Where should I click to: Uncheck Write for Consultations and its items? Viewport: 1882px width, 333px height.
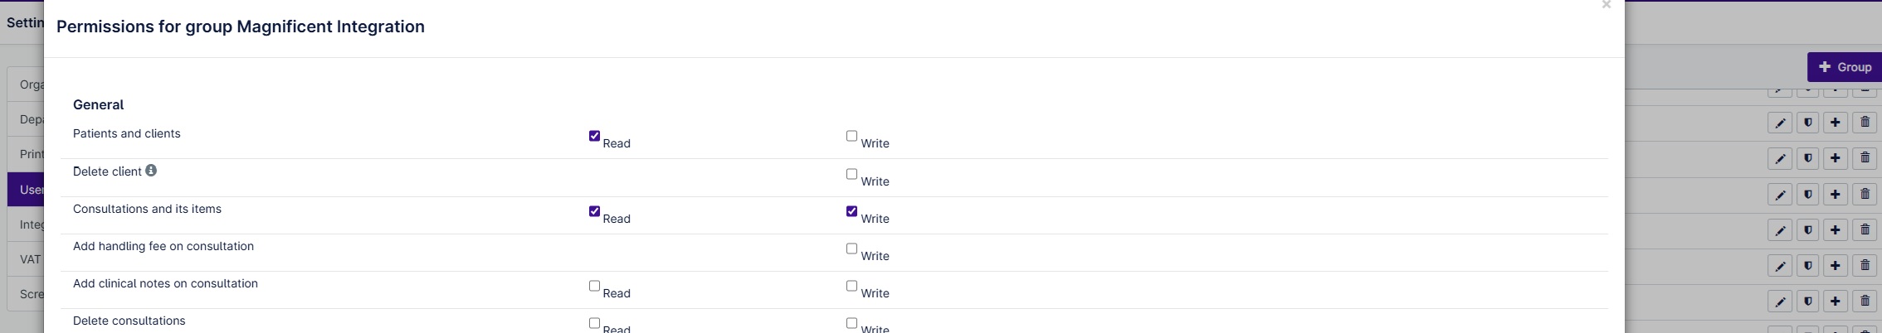tap(851, 211)
